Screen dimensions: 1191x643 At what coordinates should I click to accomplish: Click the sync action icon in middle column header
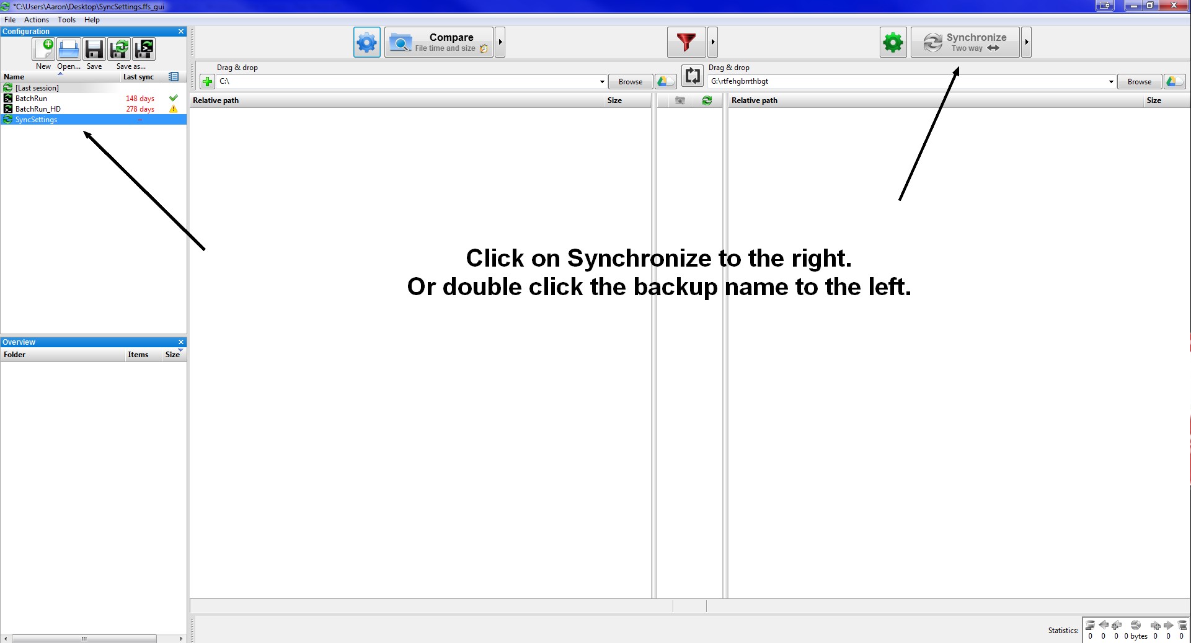pyautogui.click(x=707, y=100)
